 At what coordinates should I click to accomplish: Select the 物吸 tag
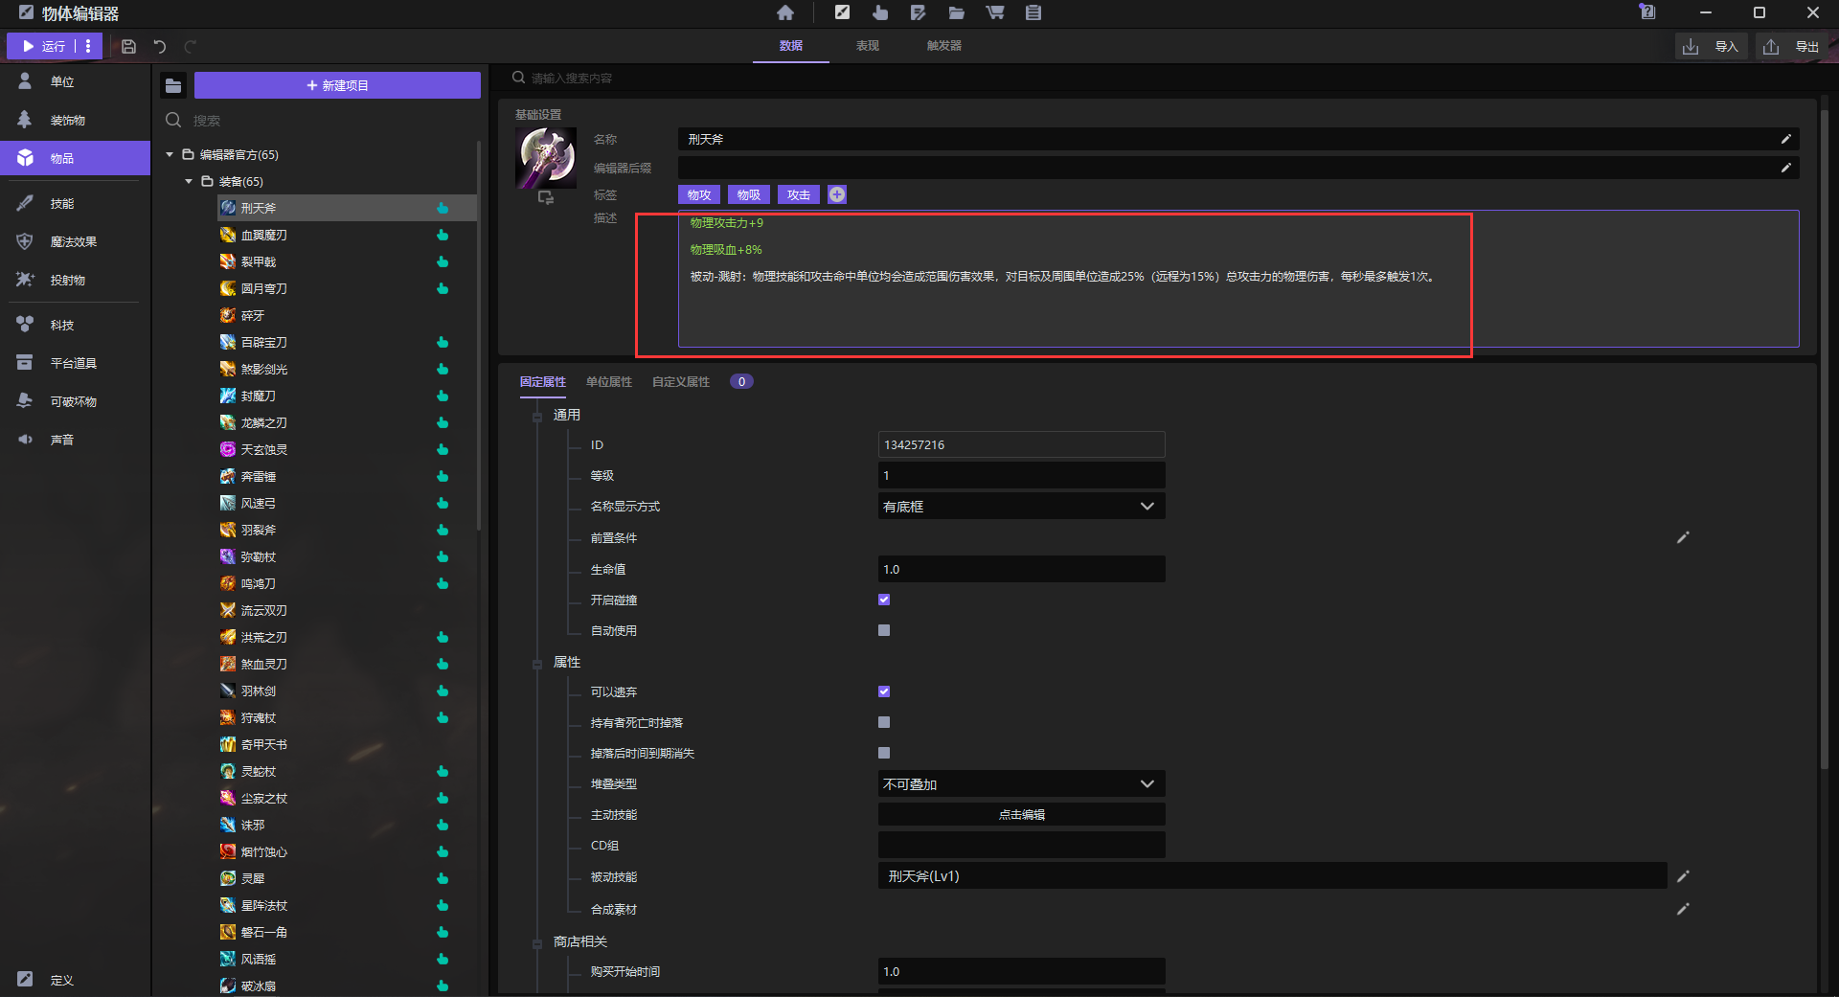click(x=749, y=194)
